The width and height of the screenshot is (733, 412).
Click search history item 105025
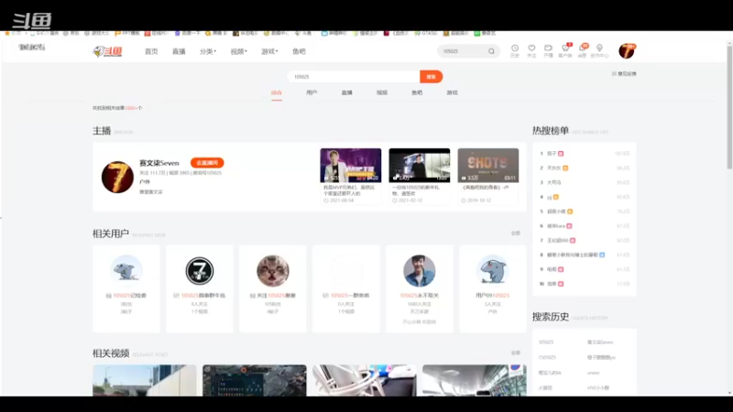click(546, 342)
